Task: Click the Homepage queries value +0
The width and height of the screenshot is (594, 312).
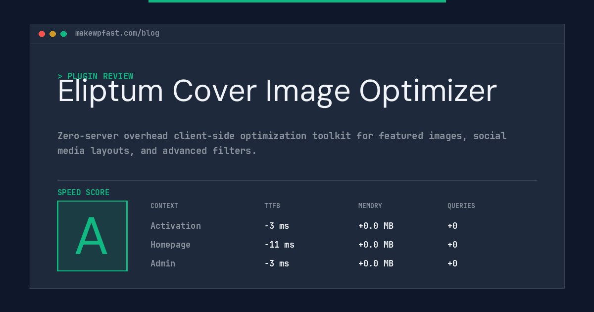Action: click(x=452, y=245)
